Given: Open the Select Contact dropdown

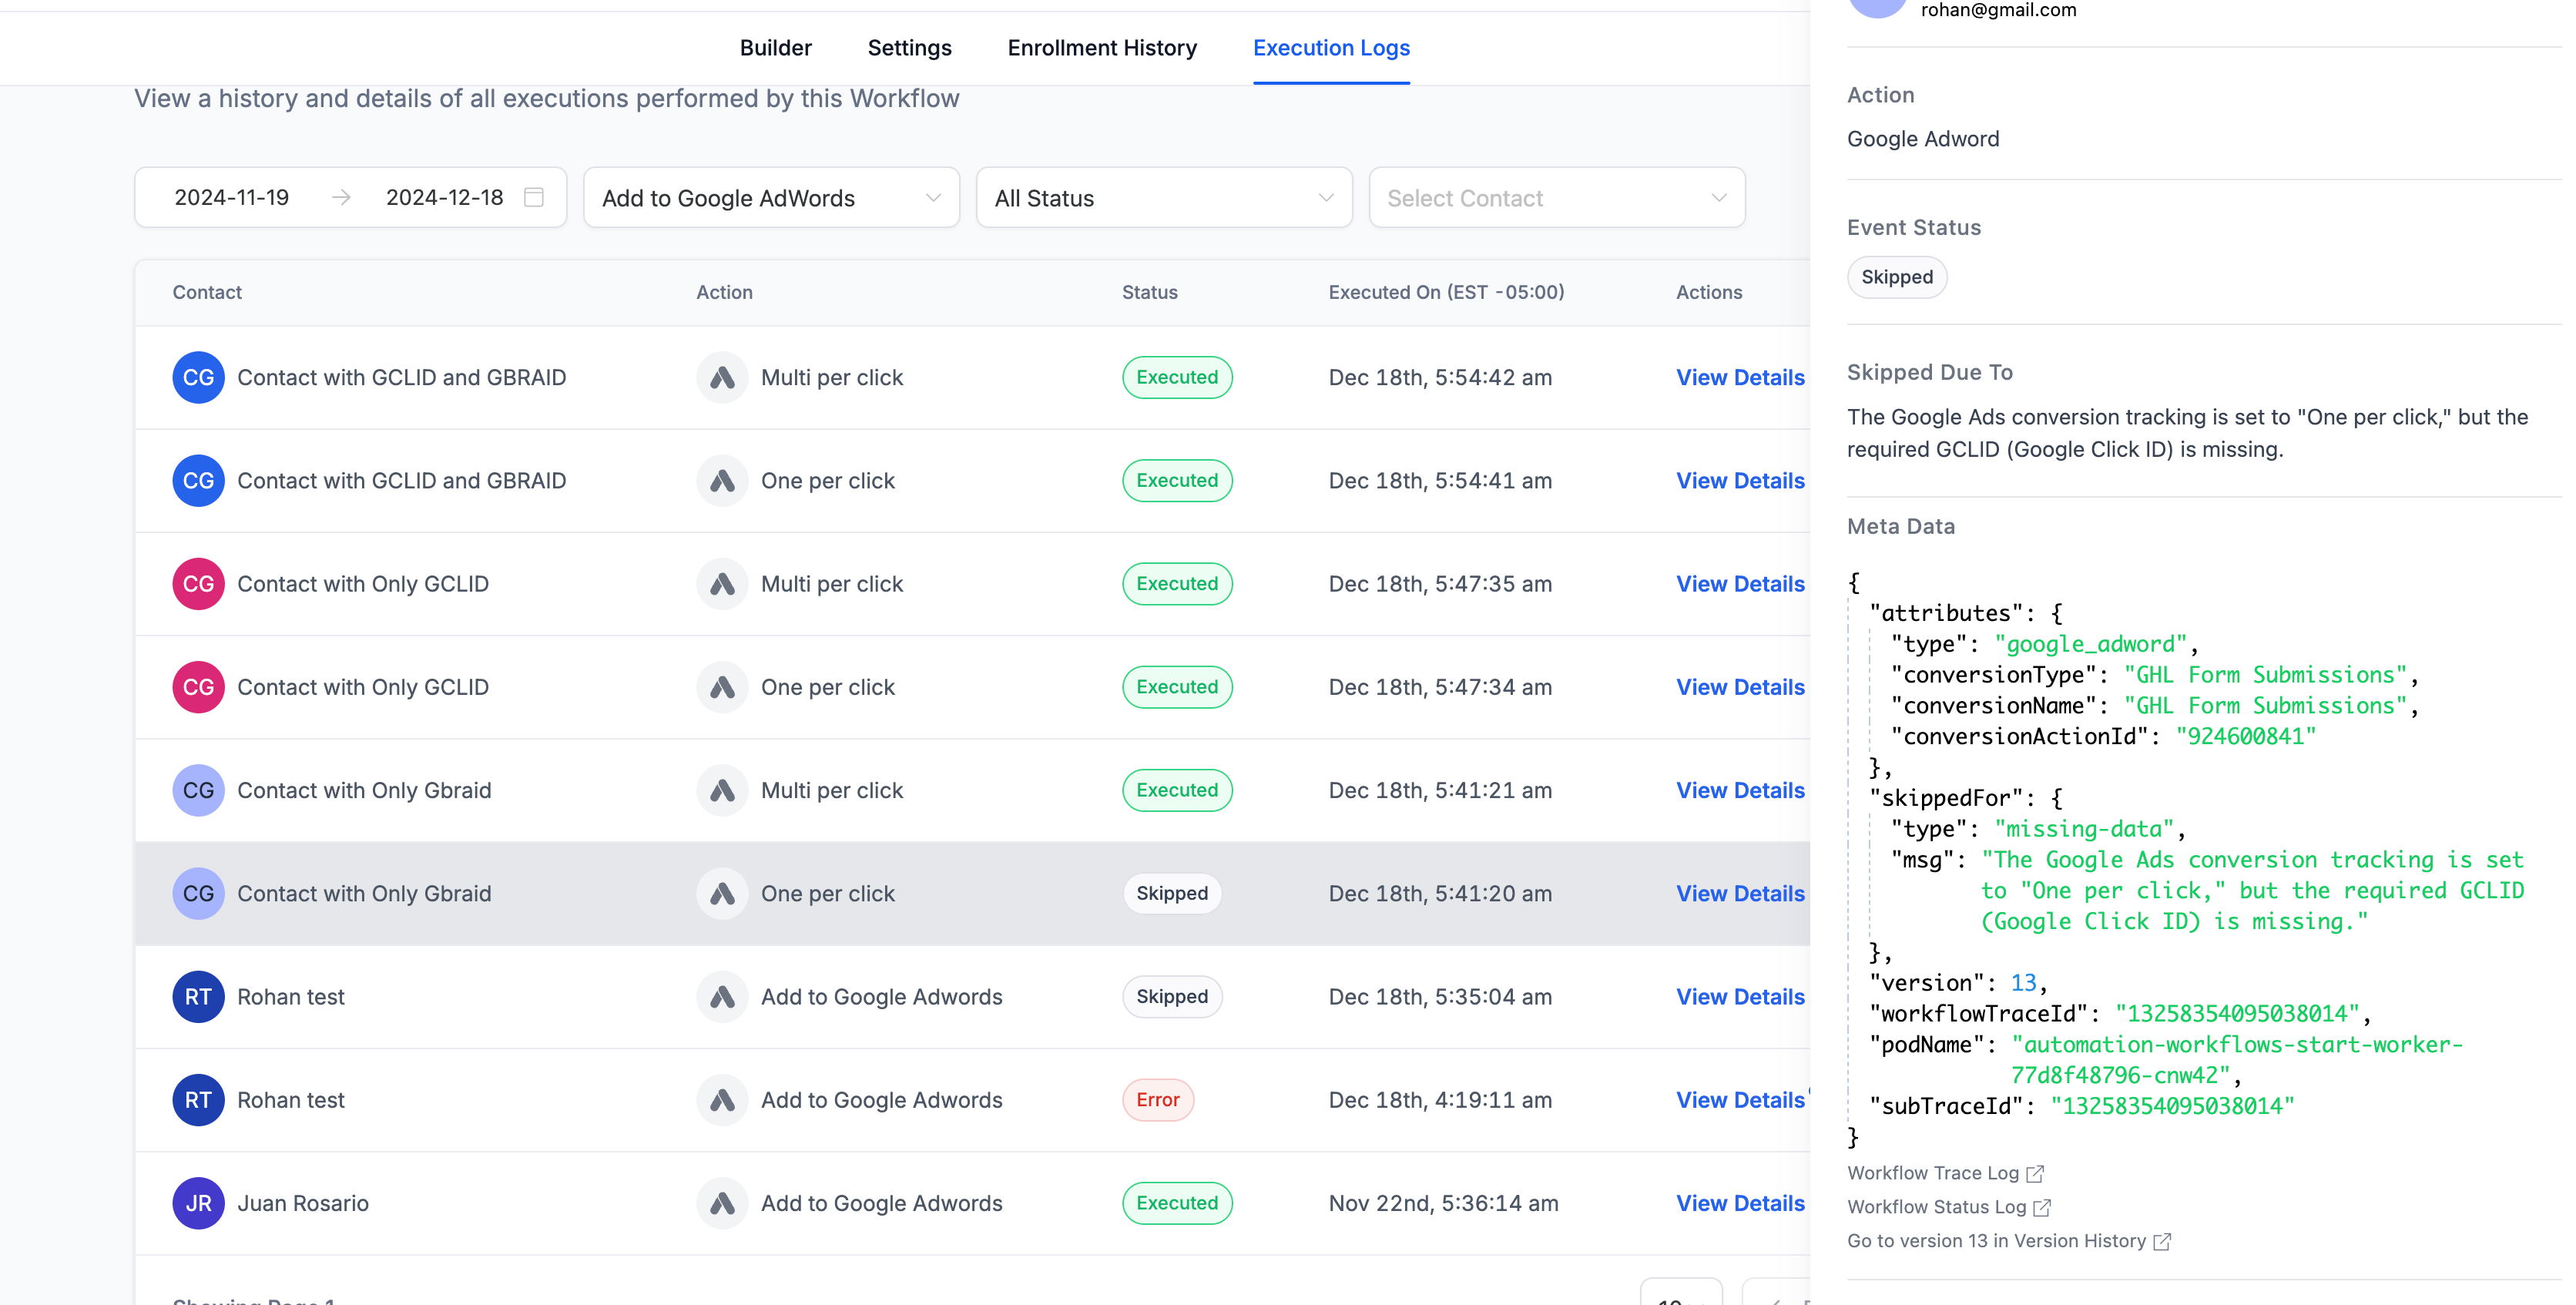Looking at the screenshot, I should [1556, 198].
